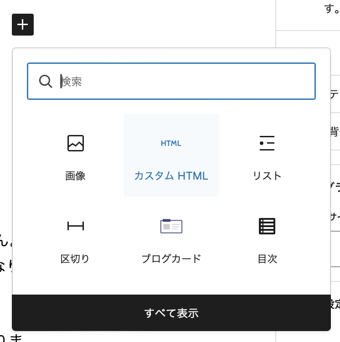
Task: Open the partially visible 設定 sidebar section
Action: (x=335, y=304)
